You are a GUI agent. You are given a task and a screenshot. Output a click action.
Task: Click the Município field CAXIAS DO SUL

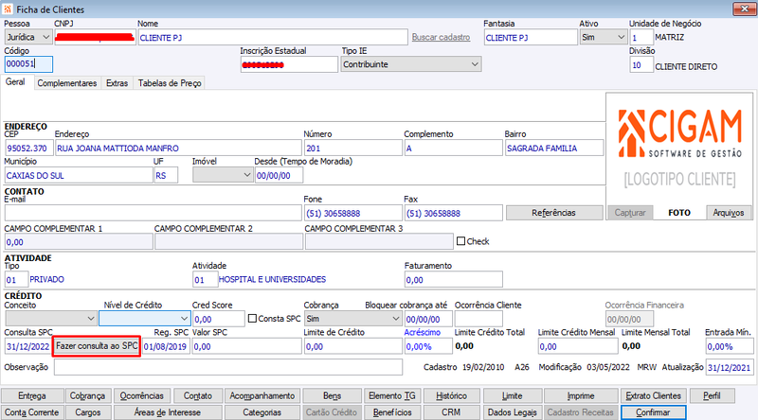pos(79,175)
